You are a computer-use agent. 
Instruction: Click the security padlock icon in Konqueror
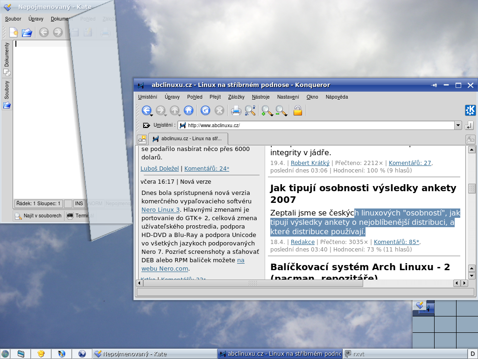click(297, 110)
